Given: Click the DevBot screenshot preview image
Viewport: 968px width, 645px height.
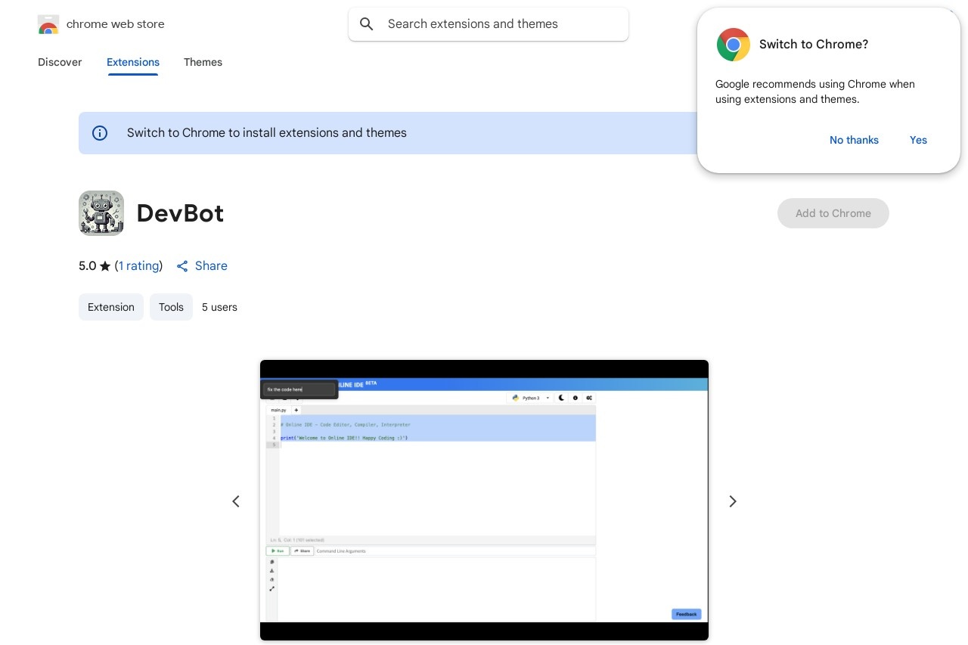Looking at the screenshot, I should tap(484, 501).
